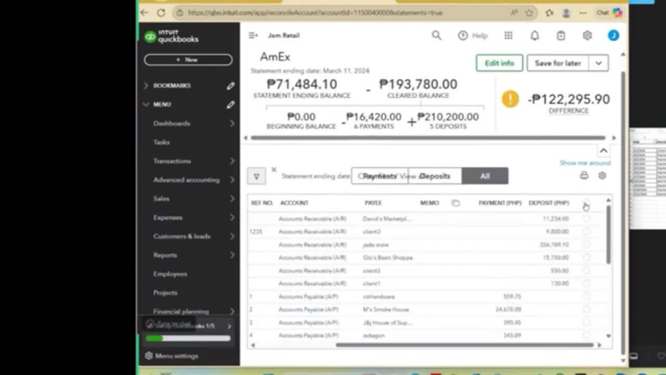Print the reconciliation list

[x=584, y=175]
